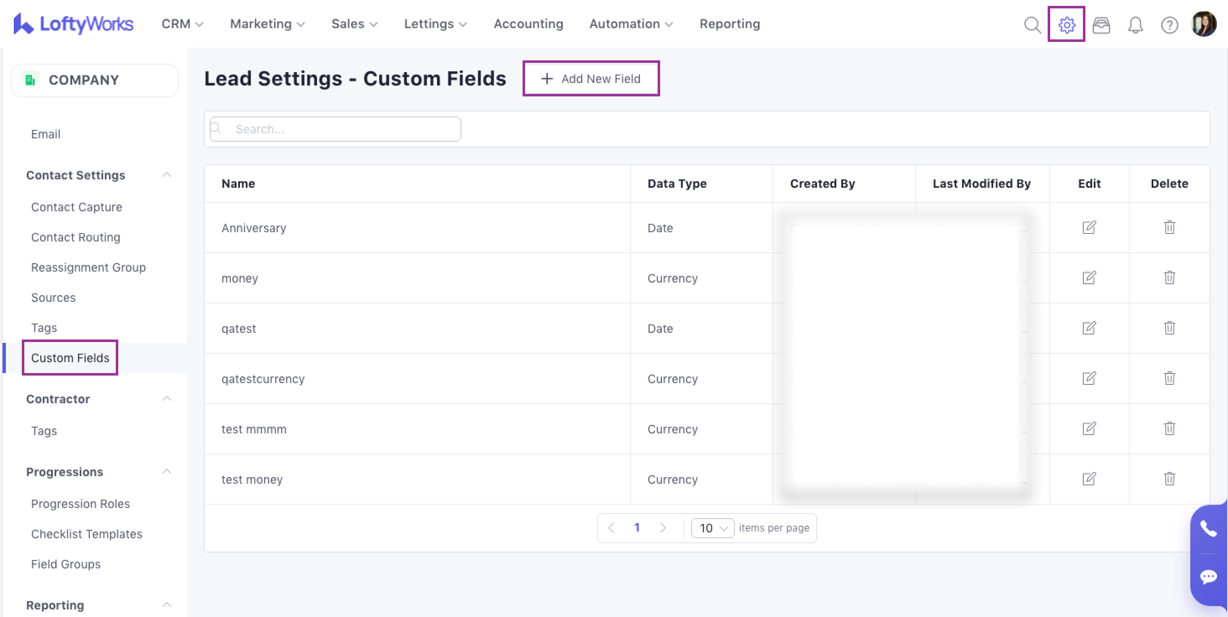Open notifications bell icon
1228x617 pixels.
tap(1135, 24)
